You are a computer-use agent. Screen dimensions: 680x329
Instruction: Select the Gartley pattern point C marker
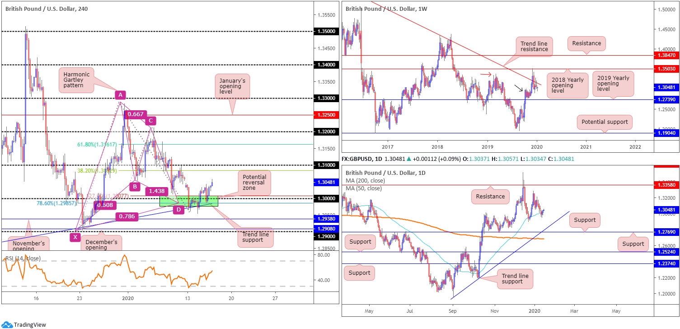(x=150, y=121)
